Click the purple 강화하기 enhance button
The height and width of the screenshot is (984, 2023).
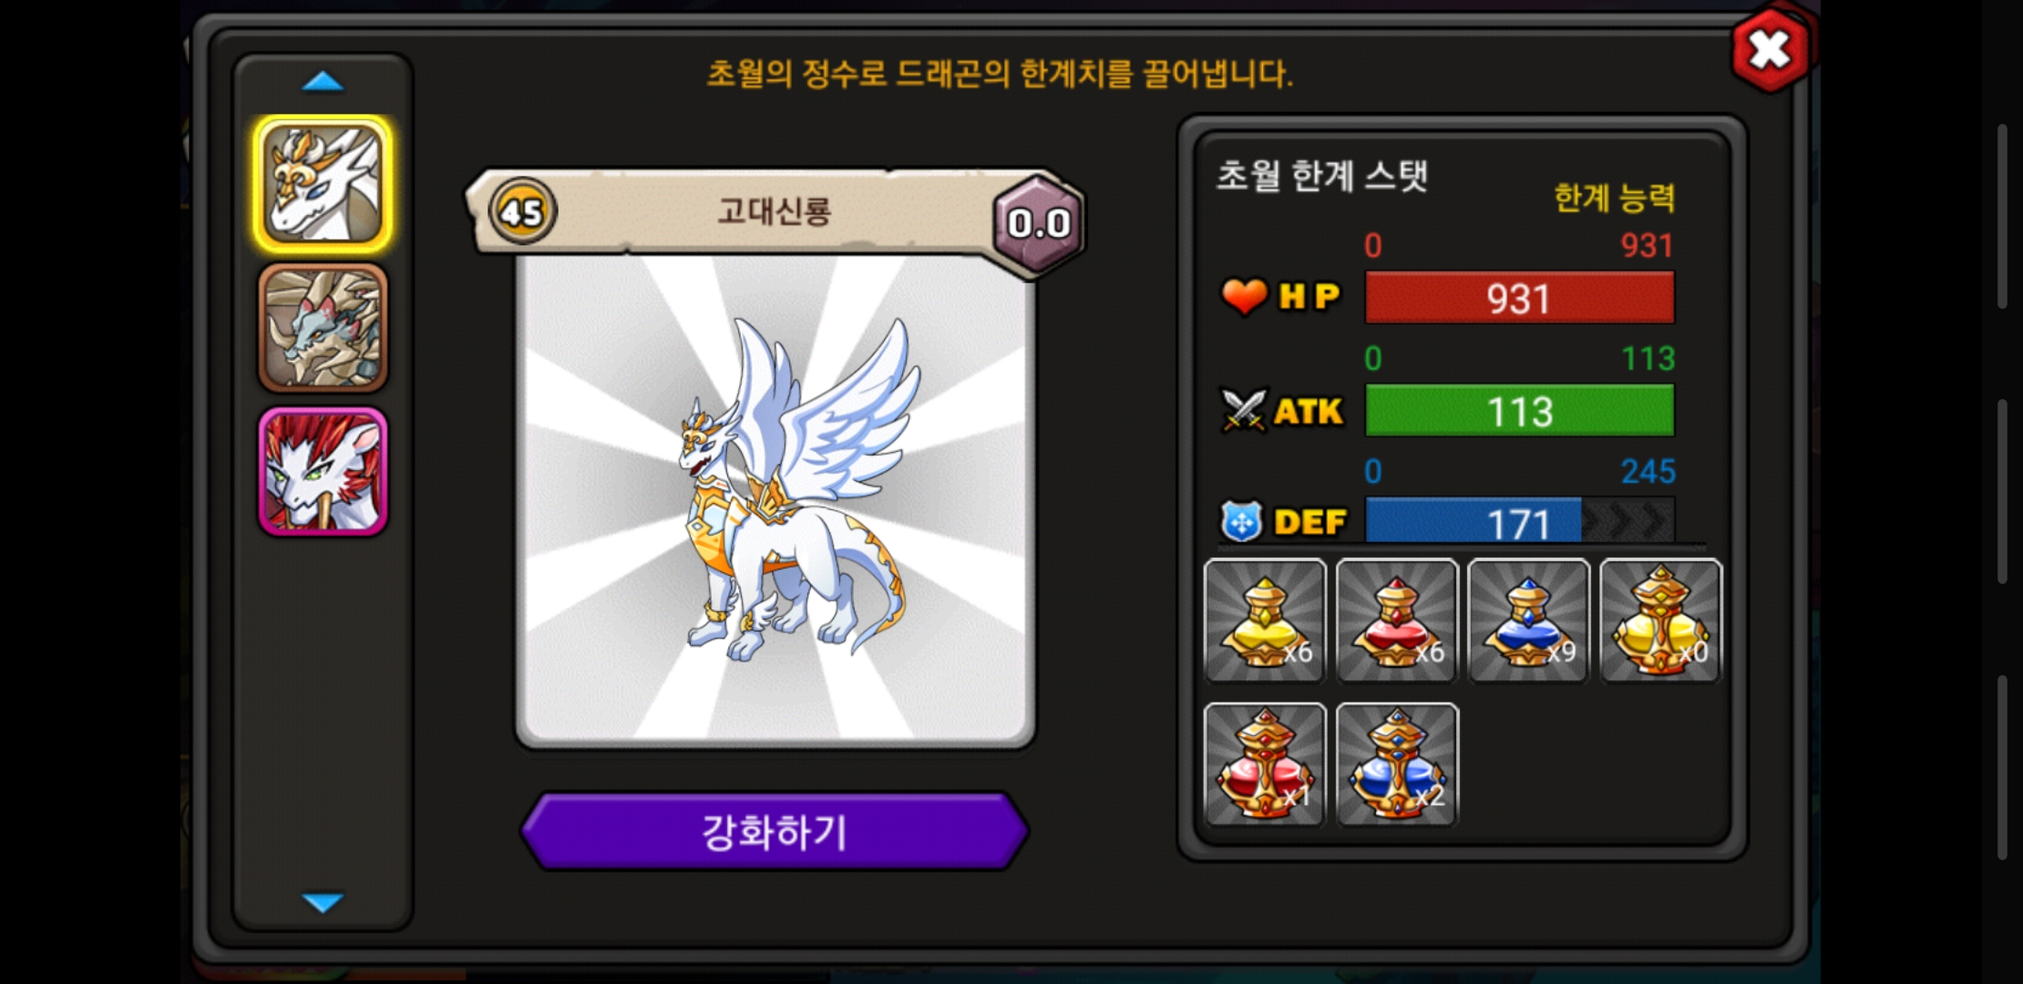click(775, 831)
